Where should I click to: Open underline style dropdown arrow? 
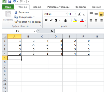click(x=59, y=20)
